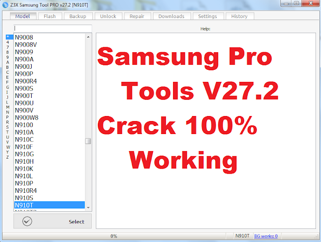321x242 pixels.
Task: Select model N9008V in the list
Action: pos(49,45)
